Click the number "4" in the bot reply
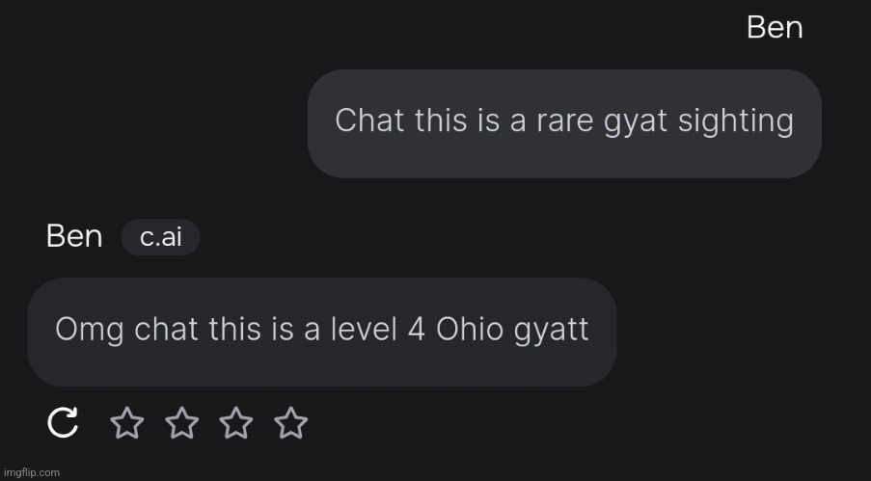The image size is (871, 481). click(417, 330)
